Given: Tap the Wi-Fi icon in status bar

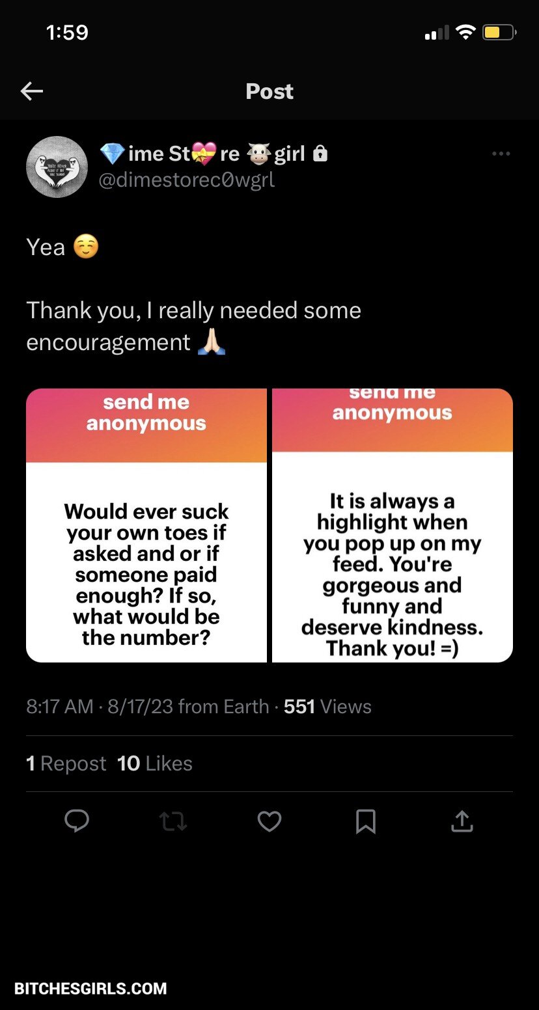Looking at the screenshot, I should click(465, 32).
